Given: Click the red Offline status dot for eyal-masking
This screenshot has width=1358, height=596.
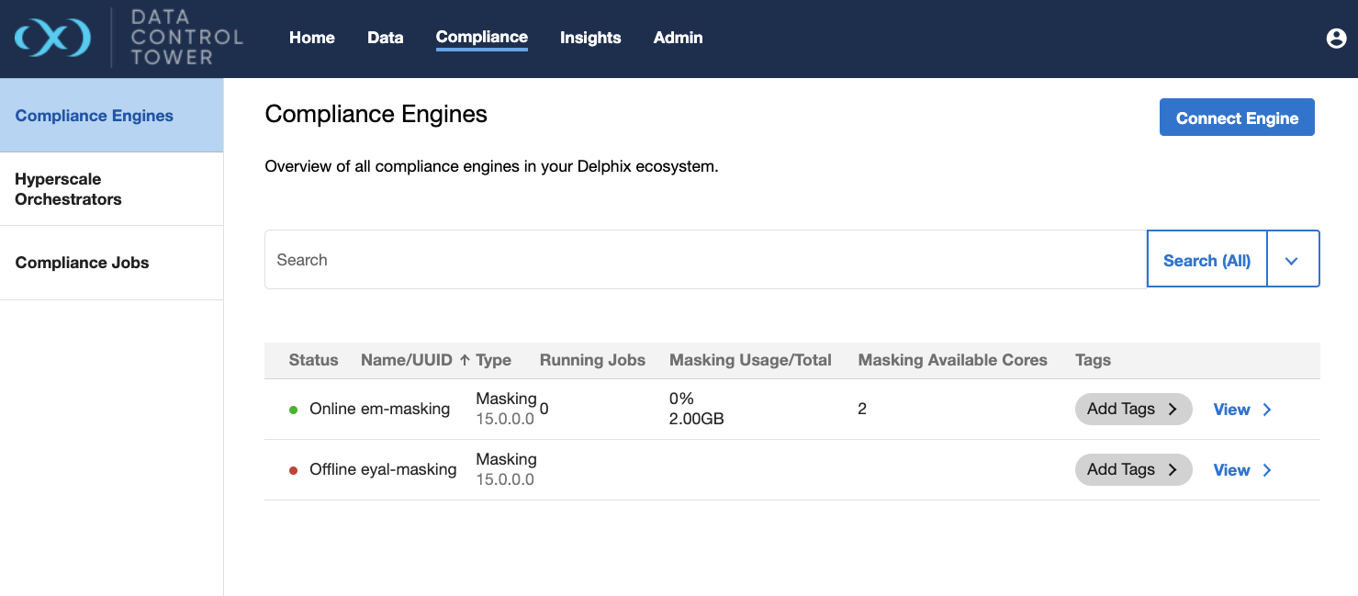Looking at the screenshot, I should 294,470.
